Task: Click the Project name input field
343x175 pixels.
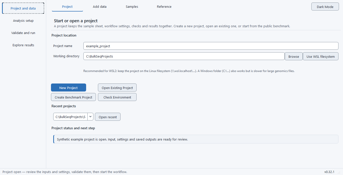Action: [211, 46]
